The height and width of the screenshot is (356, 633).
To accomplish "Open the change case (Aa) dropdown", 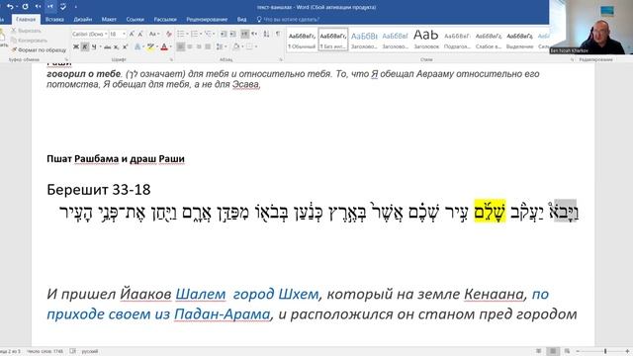I will pyautogui.click(x=154, y=34).
